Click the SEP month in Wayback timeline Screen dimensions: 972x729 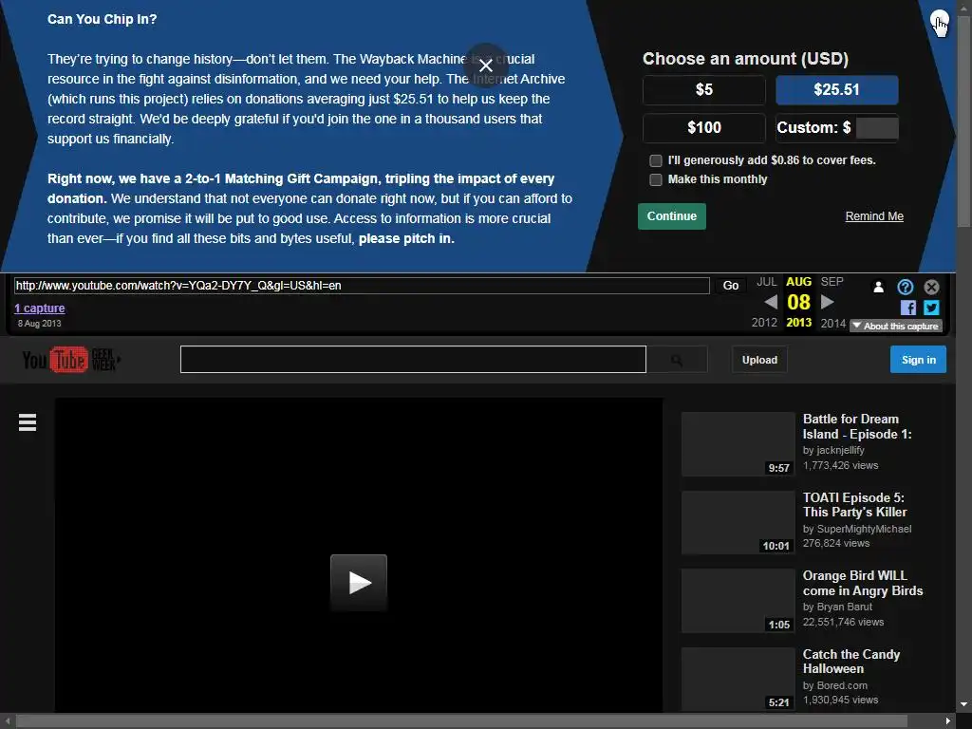832,282
